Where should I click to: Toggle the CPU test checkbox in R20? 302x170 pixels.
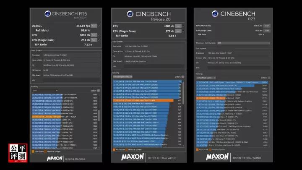click(183, 26)
